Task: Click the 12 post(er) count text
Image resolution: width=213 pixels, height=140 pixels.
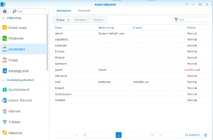Action: click(192, 135)
